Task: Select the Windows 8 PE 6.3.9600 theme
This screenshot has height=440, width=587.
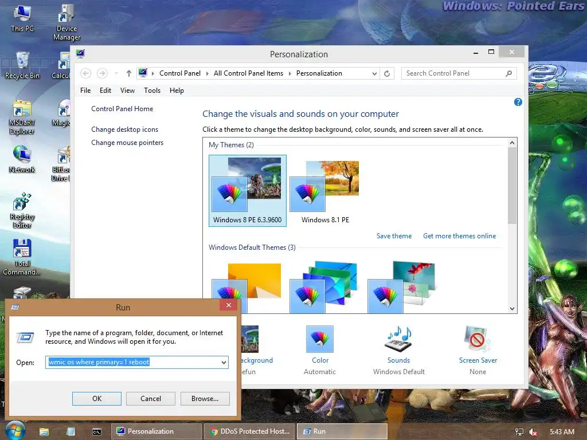Action: point(248,190)
